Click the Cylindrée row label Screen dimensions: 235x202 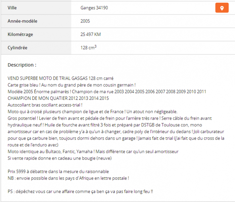tap(17, 48)
